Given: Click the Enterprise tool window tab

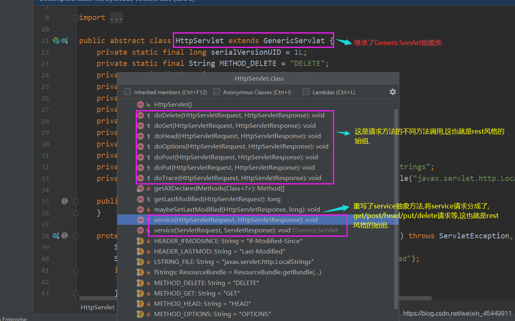Looking at the screenshot, I should tap(14, 319).
